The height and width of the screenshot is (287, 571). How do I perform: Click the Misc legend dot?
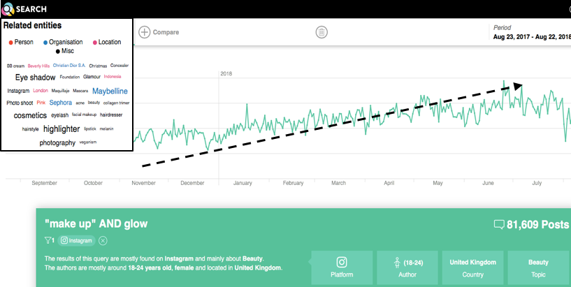(x=58, y=51)
